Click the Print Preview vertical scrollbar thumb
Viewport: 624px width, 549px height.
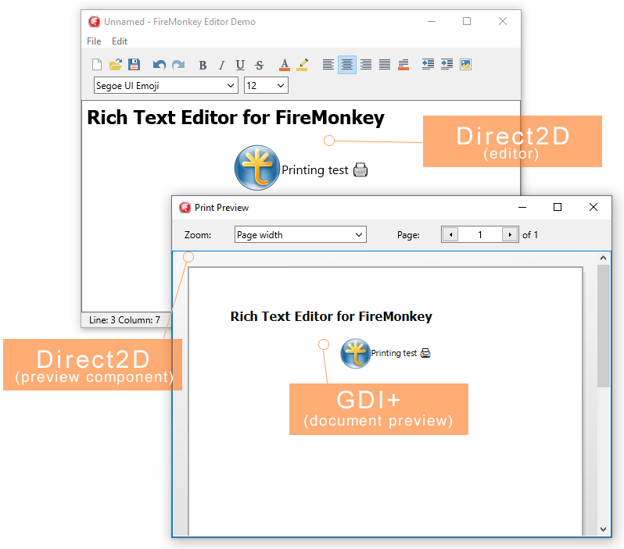click(604, 325)
